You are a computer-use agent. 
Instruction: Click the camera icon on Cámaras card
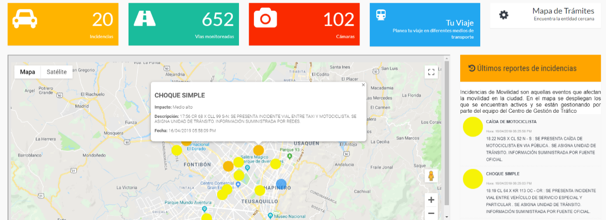click(266, 18)
